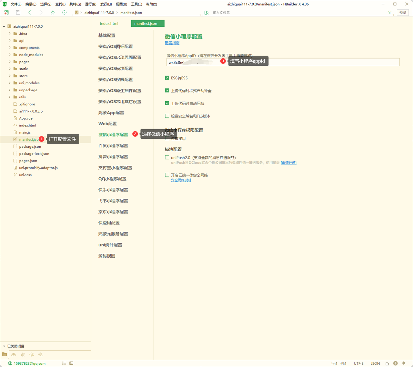Click the file search icon beside 输入文件名

tap(206, 13)
